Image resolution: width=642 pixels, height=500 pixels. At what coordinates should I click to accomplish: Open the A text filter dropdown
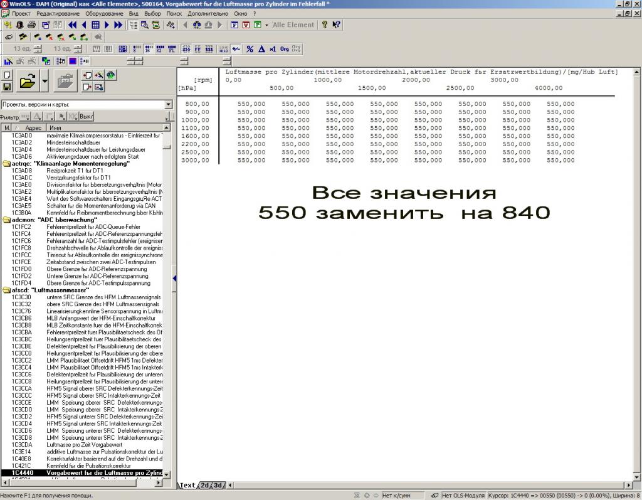pyautogui.click(x=37, y=117)
